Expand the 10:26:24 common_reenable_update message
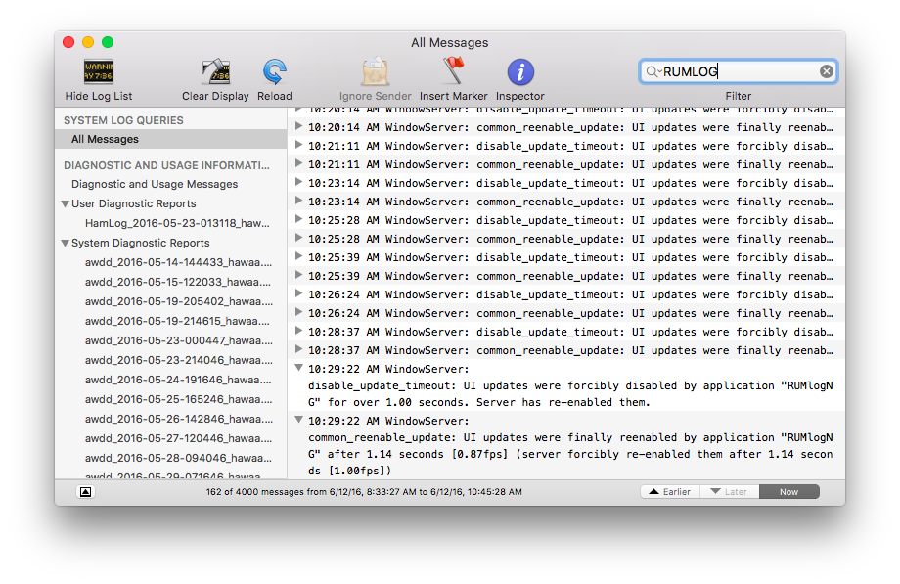 pyautogui.click(x=298, y=312)
